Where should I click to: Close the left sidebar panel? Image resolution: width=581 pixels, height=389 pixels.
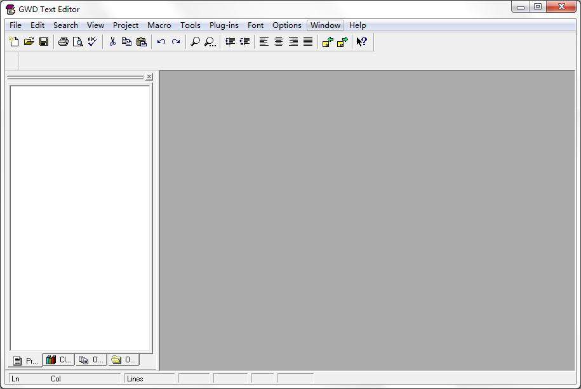149,76
